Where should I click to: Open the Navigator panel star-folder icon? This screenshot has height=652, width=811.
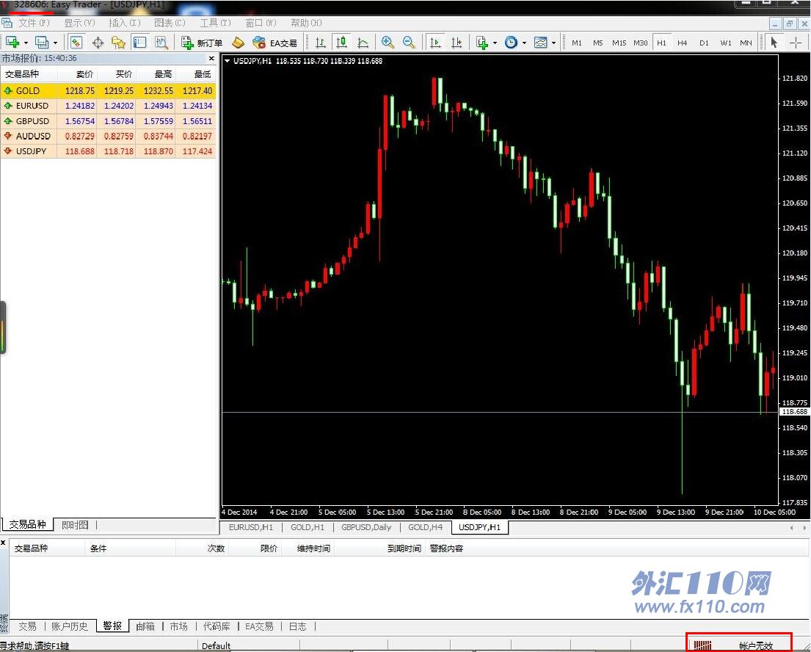pyautogui.click(x=118, y=43)
